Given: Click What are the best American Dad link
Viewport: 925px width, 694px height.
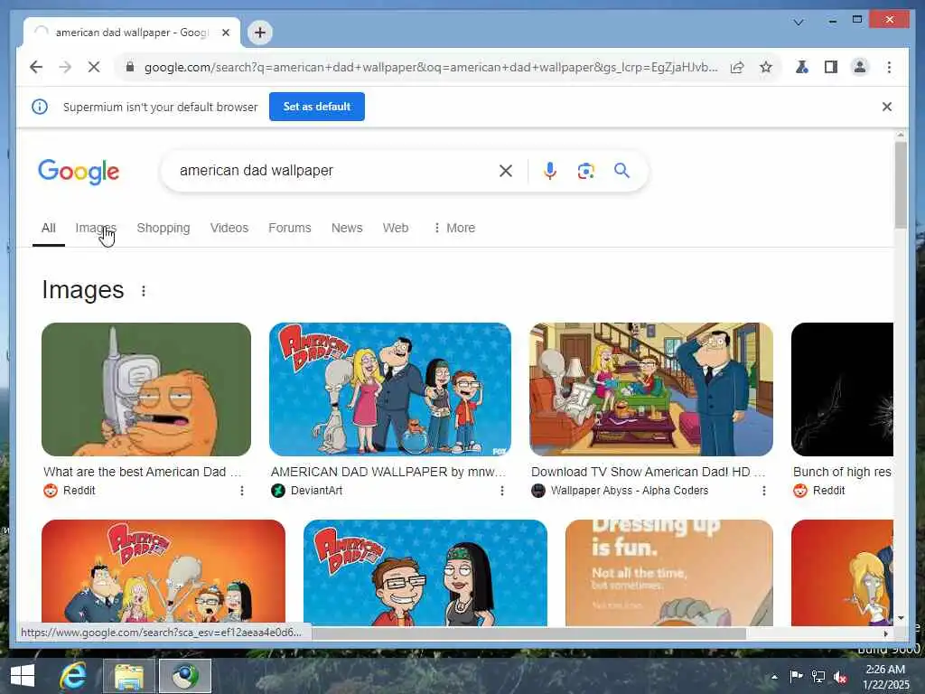Looking at the screenshot, I should click(142, 472).
